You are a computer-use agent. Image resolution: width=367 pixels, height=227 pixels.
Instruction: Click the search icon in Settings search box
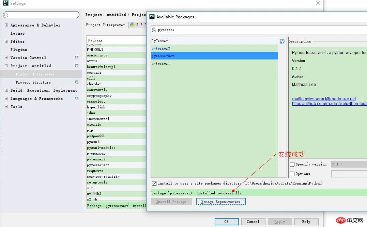tap(6, 15)
